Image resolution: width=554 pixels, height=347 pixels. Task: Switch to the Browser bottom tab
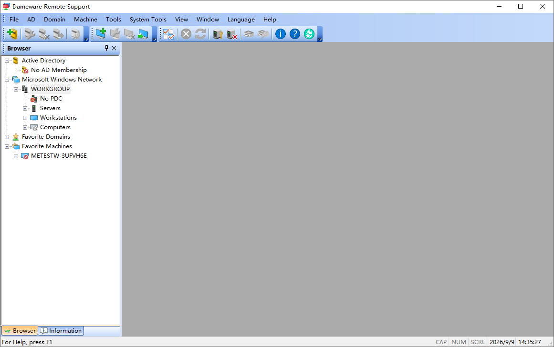[20, 331]
